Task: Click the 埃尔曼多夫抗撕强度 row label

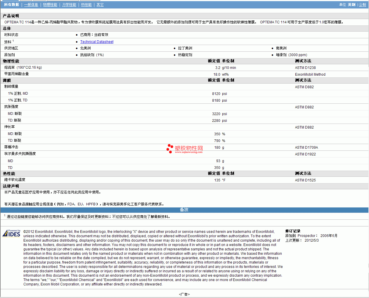Action: tap(20, 154)
